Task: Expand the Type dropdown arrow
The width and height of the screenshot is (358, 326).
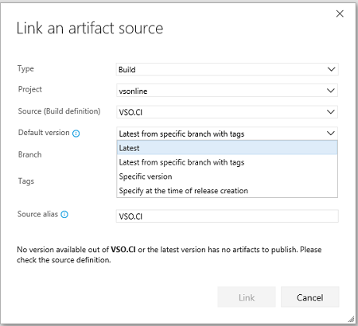Action: pos(331,69)
